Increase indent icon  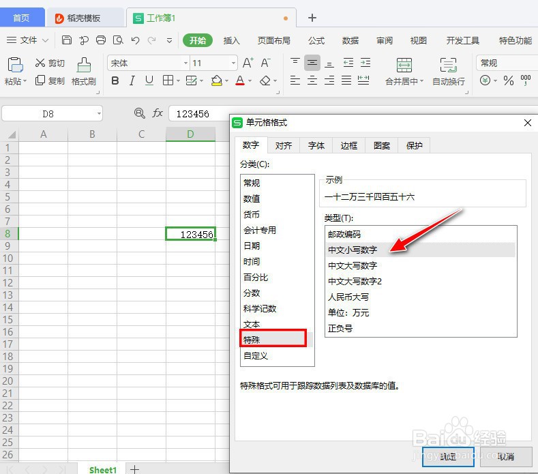coord(365,63)
